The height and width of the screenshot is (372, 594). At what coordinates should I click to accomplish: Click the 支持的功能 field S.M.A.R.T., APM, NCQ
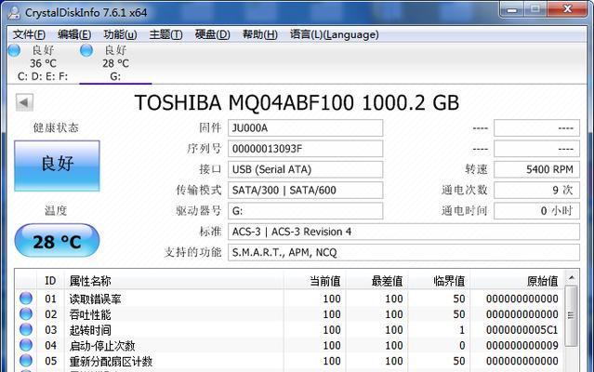403,252
